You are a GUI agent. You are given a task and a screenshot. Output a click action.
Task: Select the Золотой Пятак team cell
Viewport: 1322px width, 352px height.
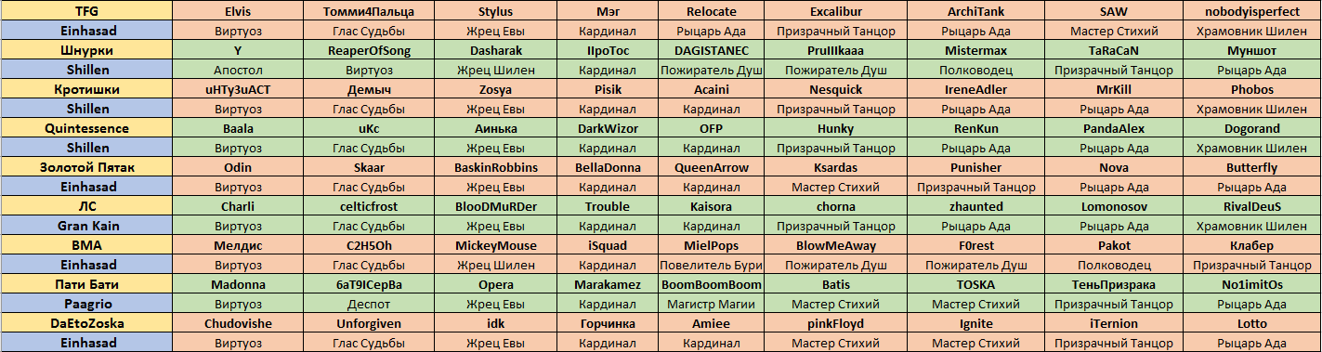pos(86,167)
